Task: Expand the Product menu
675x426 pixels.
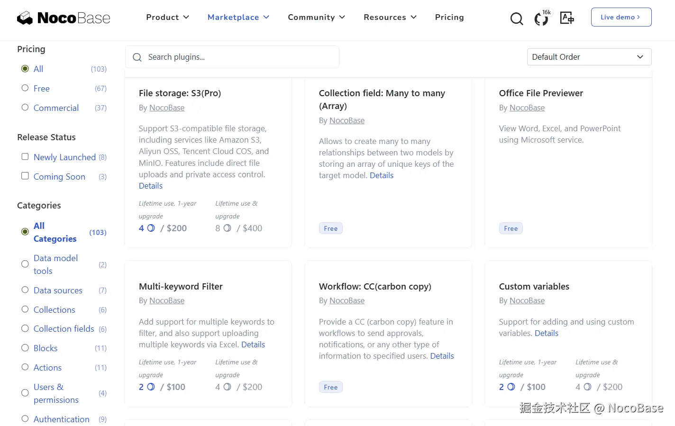Action: 167,17
